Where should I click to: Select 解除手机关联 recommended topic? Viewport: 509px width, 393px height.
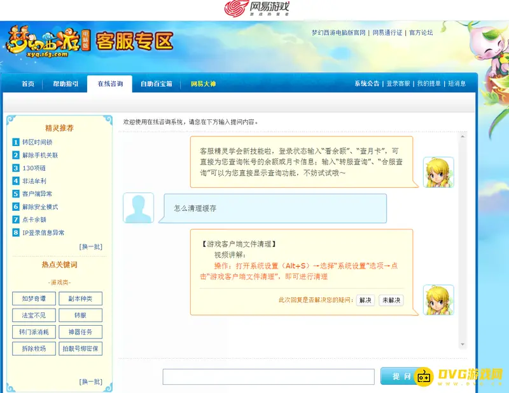pos(40,155)
